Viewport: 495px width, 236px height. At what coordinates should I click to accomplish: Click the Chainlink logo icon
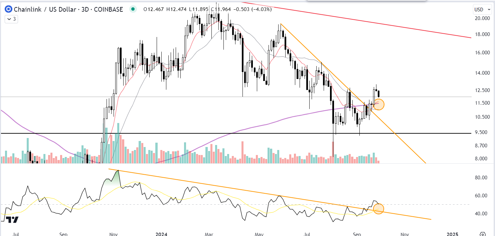[x=8, y=9]
